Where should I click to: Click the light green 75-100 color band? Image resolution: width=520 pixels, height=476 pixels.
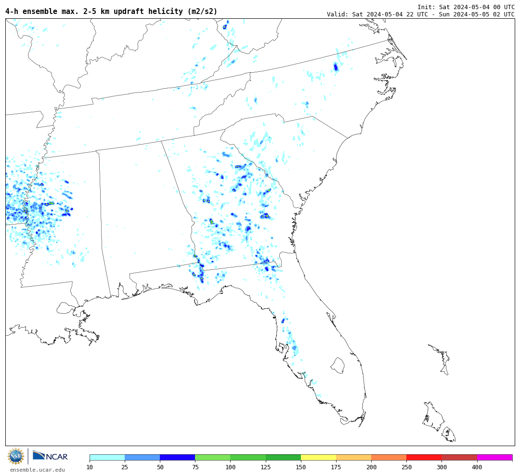coord(213,457)
